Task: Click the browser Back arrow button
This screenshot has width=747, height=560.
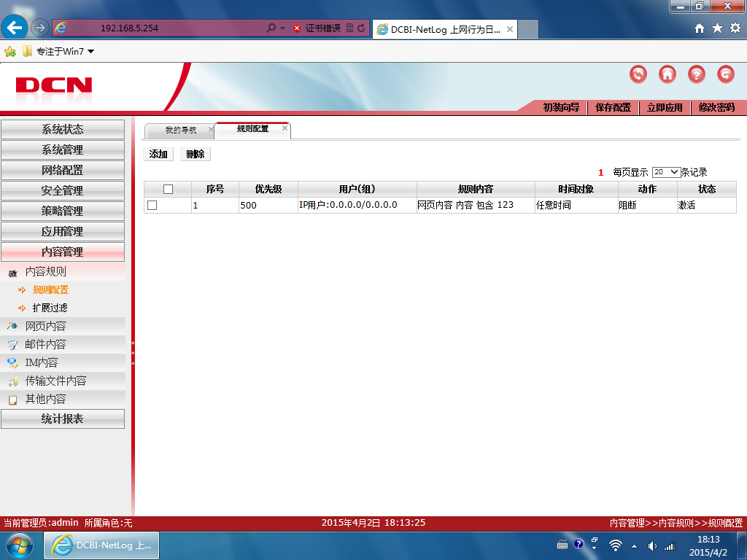Action: click(15, 28)
